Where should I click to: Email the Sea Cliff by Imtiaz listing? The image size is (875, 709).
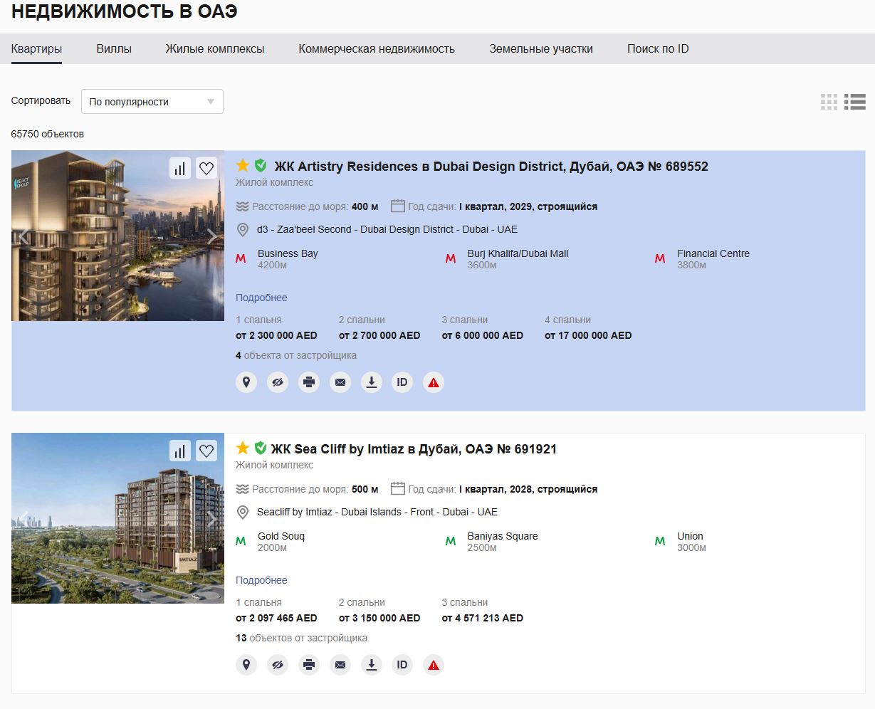pos(340,665)
